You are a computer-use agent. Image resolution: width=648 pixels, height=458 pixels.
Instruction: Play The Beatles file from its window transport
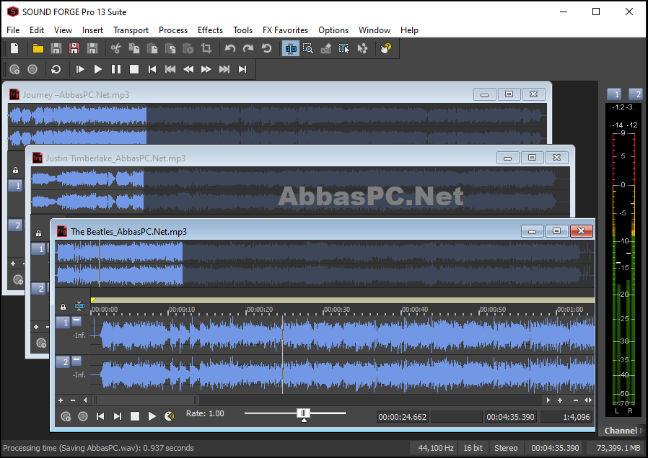click(152, 416)
